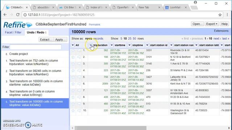232x130 pixels.
Task: Jump to the last page of rows
Action: (x=225, y=39)
